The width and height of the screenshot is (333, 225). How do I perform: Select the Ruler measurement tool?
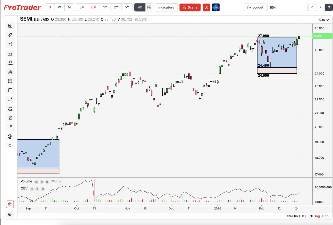coord(10,35)
